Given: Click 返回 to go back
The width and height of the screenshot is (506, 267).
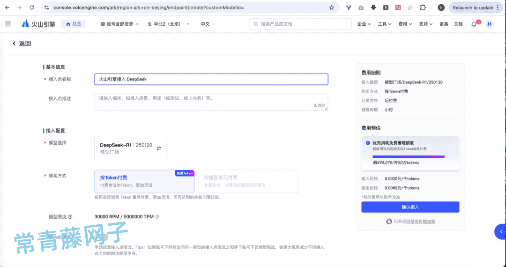Looking at the screenshot, I should 22,44.
